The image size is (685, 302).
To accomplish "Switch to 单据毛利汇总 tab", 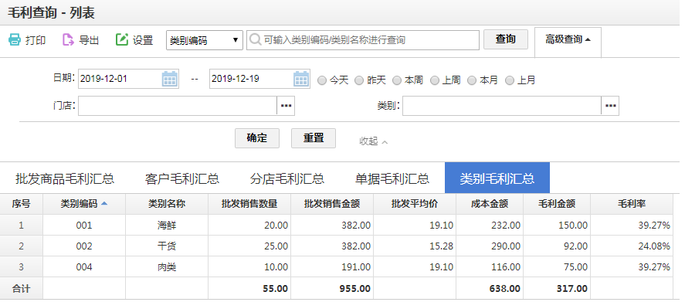I will (392, 178).
